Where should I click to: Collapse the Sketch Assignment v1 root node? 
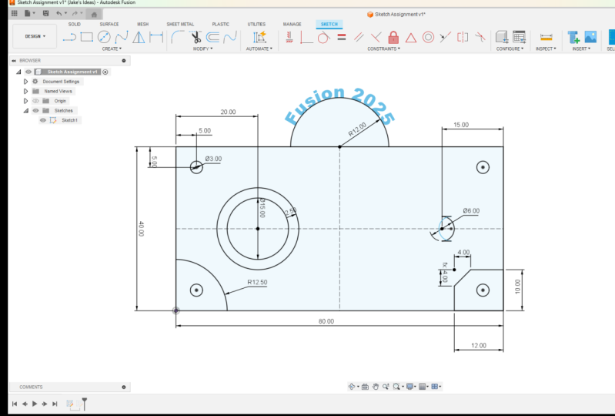[x=18, y=72]
